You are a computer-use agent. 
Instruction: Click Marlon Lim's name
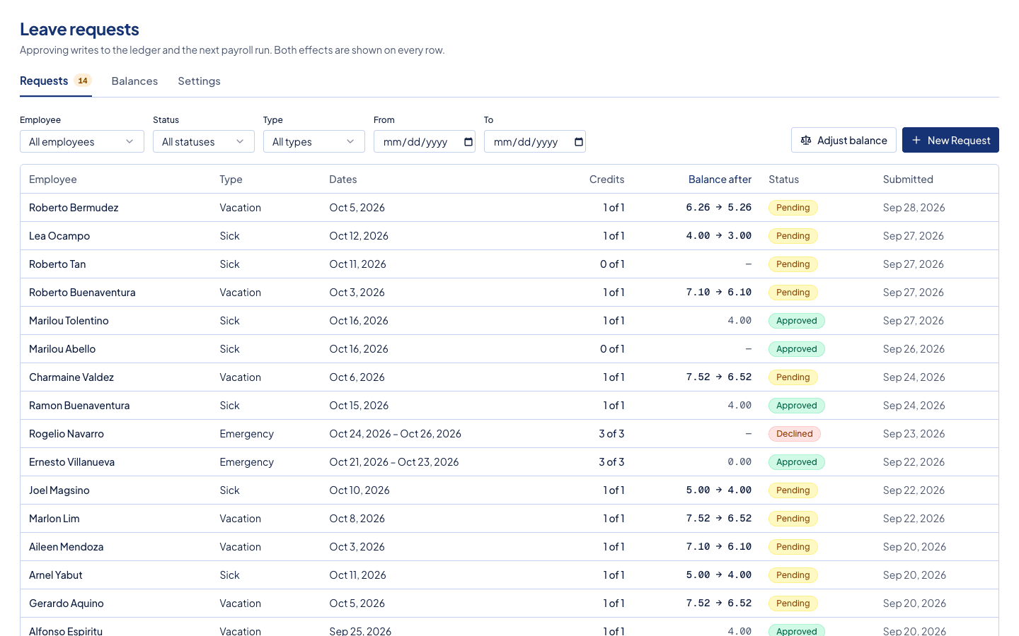coord(54,519)
